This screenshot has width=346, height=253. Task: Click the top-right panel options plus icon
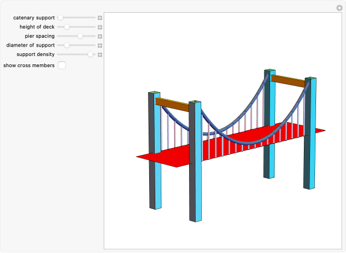pos(339,8)
